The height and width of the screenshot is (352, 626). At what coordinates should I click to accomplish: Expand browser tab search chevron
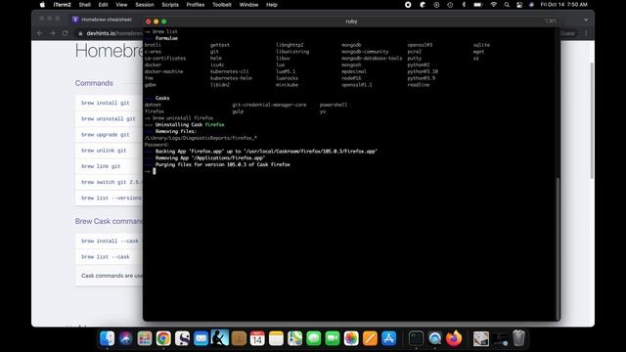tap(586, 20)
